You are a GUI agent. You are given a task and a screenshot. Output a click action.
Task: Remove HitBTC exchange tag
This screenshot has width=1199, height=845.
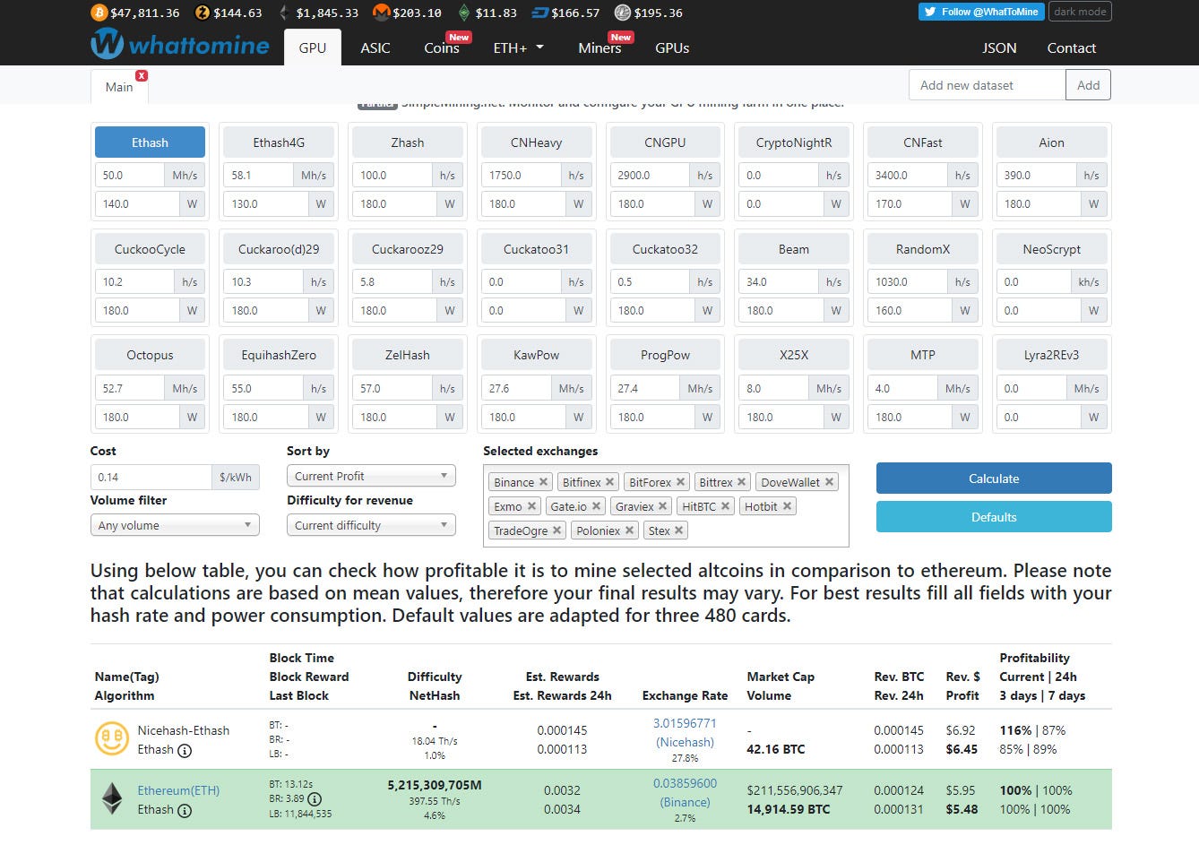coord(725,505)
